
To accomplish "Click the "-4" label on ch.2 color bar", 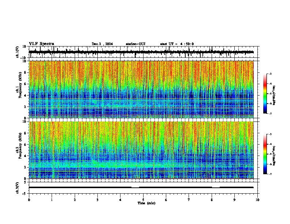I will [270, 144].
